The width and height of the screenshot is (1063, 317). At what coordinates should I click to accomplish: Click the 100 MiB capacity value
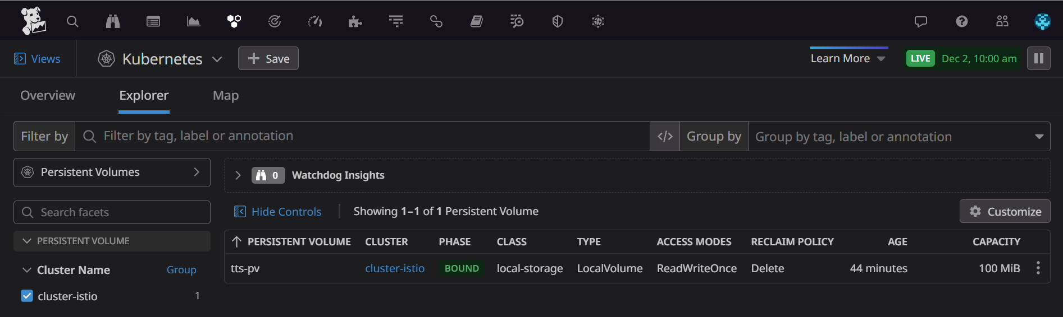tap(1000, 268)
